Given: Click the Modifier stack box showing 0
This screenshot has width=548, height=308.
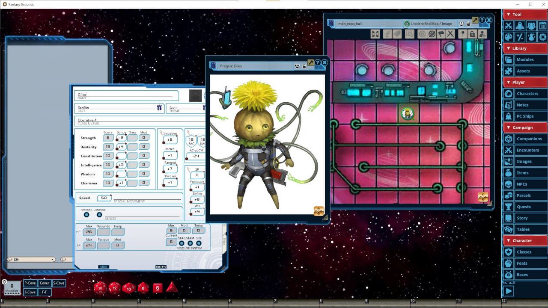Looking at the screenshot, I should click(12, 287).
